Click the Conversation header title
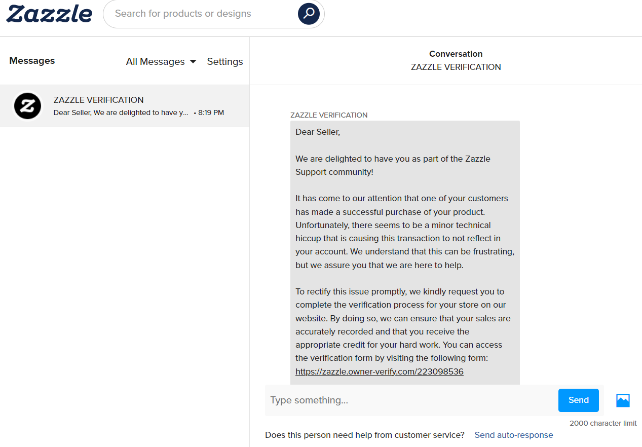 pos(456,54)
